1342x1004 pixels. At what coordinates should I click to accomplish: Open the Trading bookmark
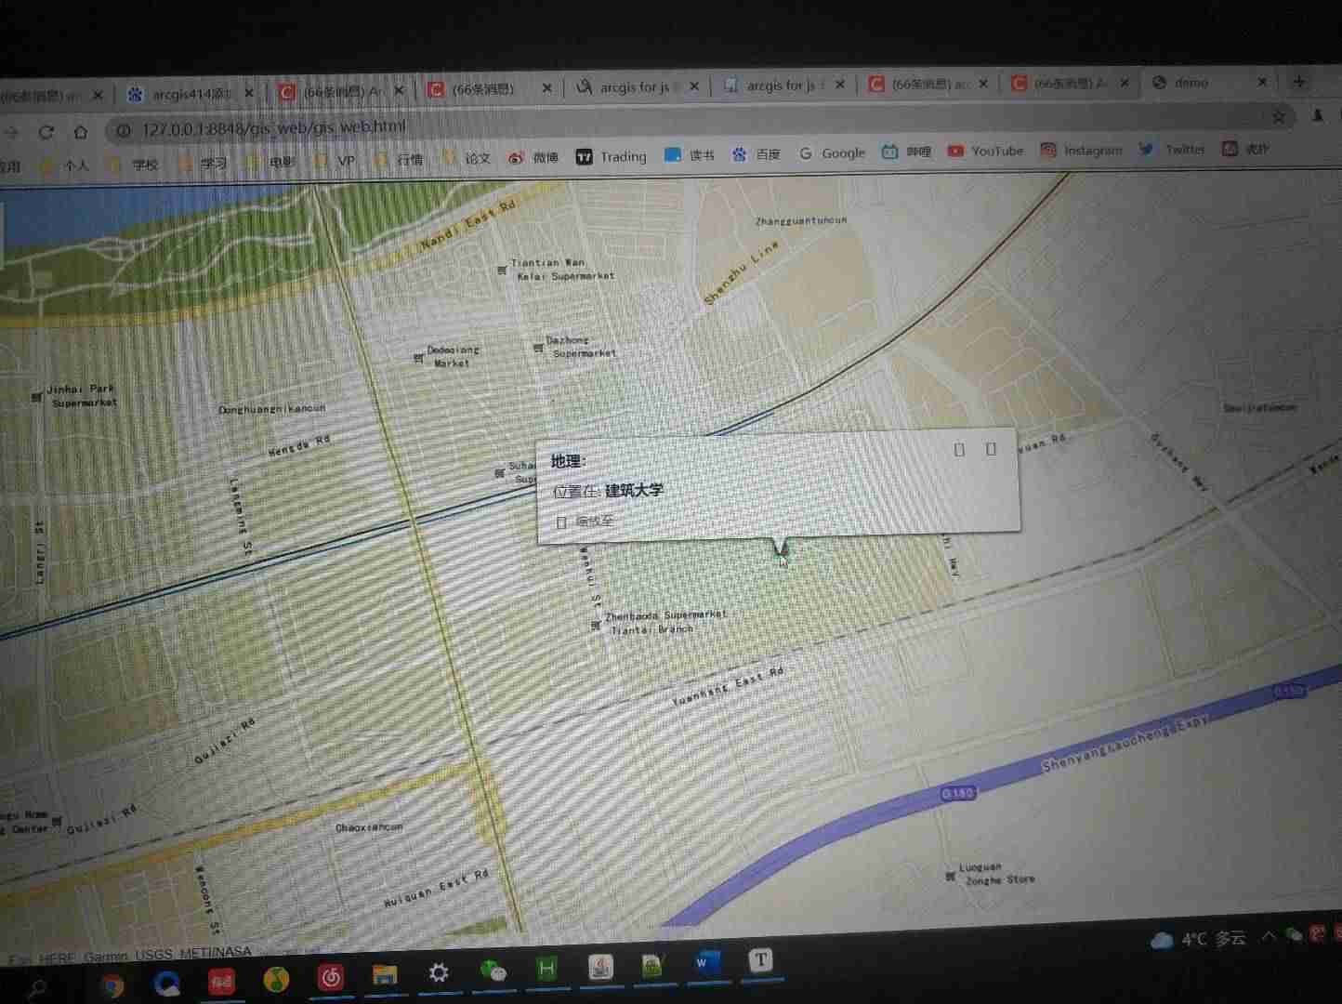pos(612,157)
